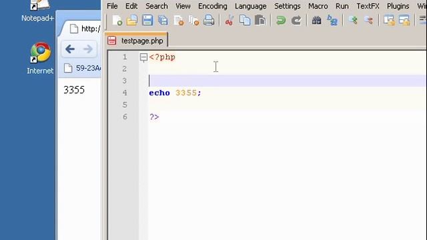Create a new file in Notepad++ toolbar
427x240 pixels.
pos(117,21)
